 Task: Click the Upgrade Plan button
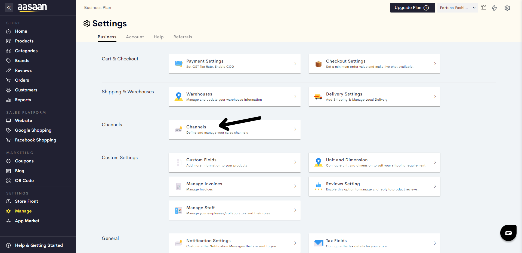413,8
